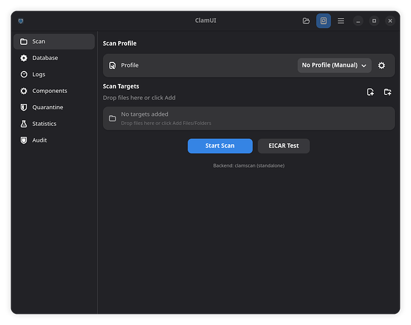Click the Scan Targets heading

coord(121,86)
